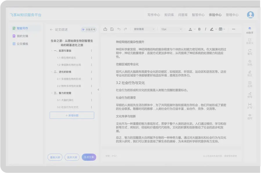Open options menu for 3.2 社会行为与文化

coord(91,107)
